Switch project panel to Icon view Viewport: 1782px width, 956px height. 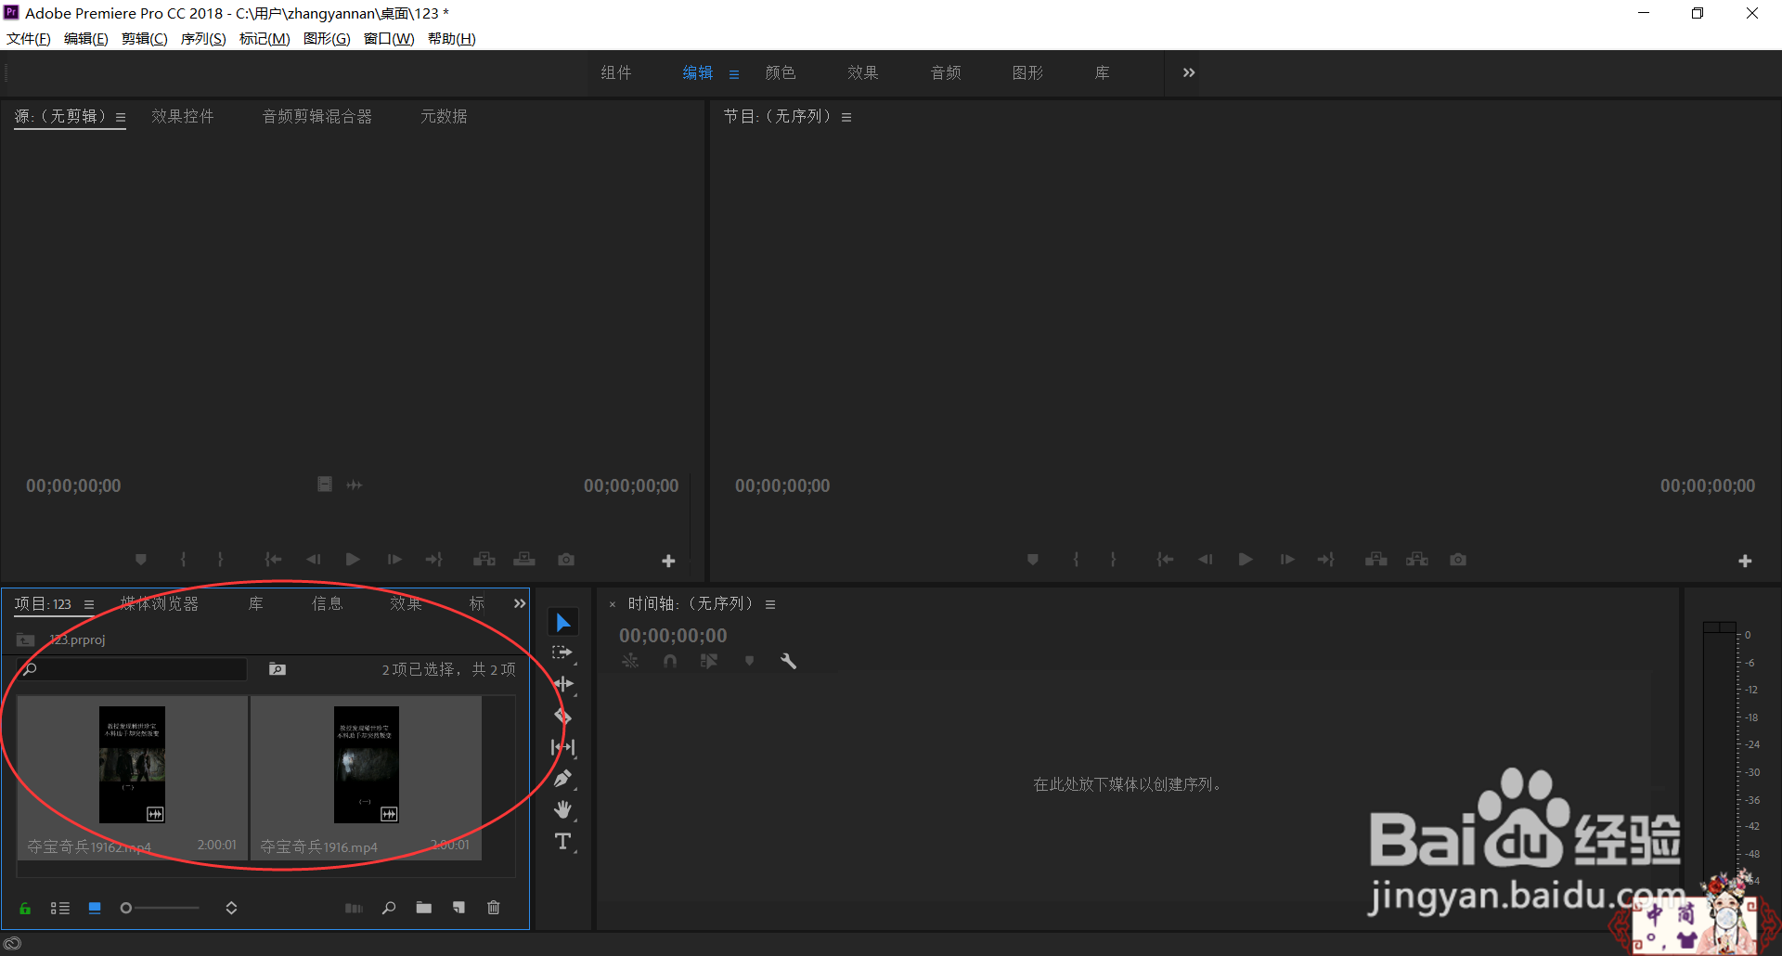pyautogui.click(x=95, y=908)
